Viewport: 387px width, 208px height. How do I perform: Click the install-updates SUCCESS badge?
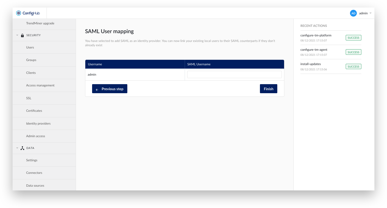coord(353,67)
